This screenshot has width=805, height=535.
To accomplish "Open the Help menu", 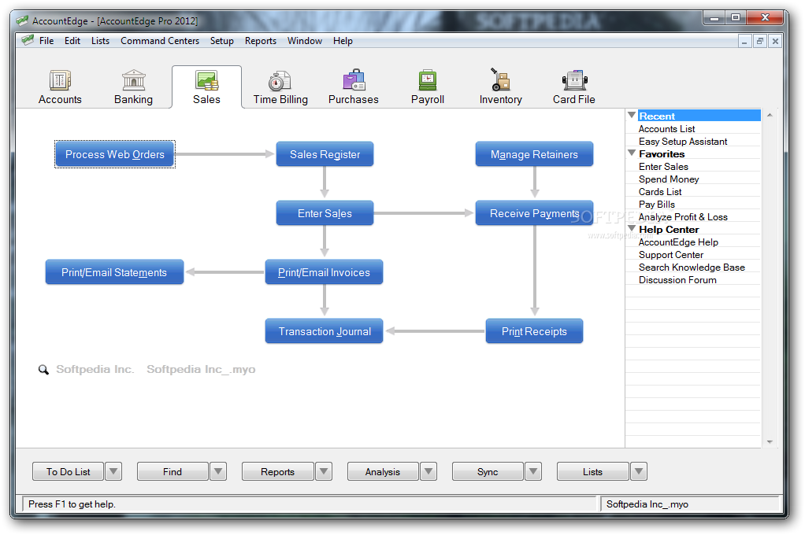I will [343, 41].
